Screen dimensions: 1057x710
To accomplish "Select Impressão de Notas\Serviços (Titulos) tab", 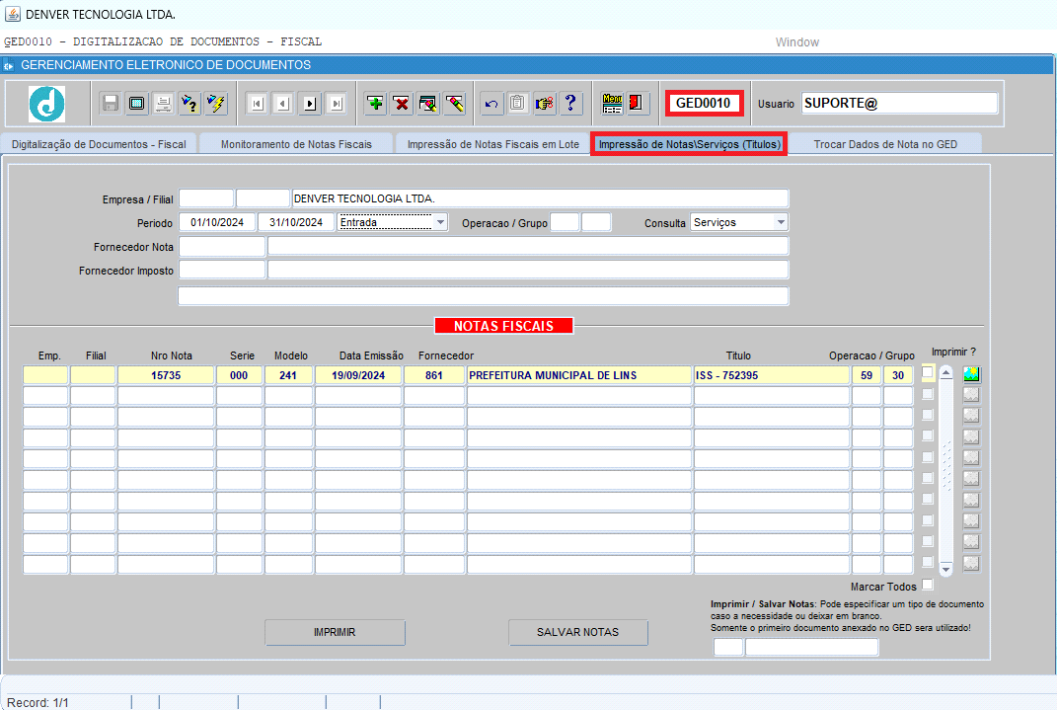I will [x=690, y=144].
